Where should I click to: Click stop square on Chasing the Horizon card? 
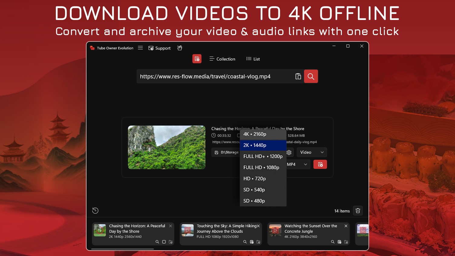[x=164, y=242]
